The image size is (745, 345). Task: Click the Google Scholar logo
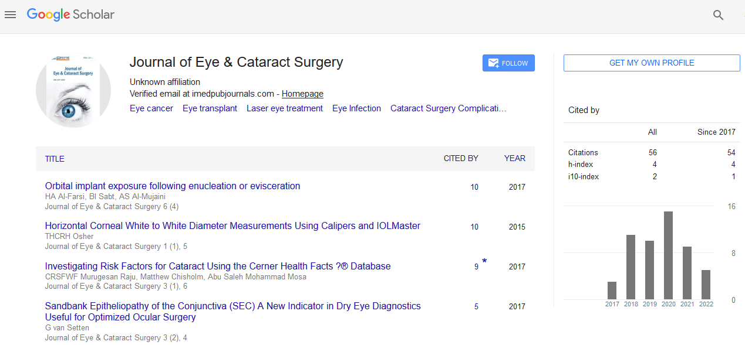(x=70, y=15)
